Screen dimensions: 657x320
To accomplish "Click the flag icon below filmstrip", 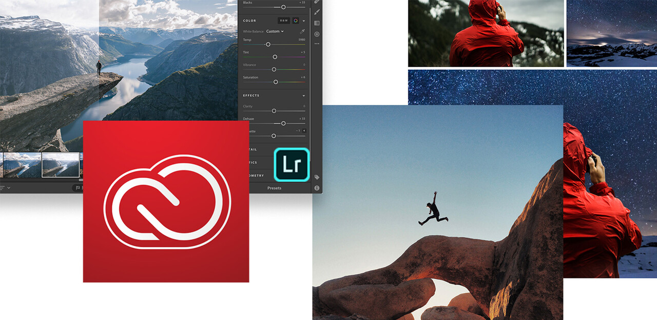I will (78, 188).
